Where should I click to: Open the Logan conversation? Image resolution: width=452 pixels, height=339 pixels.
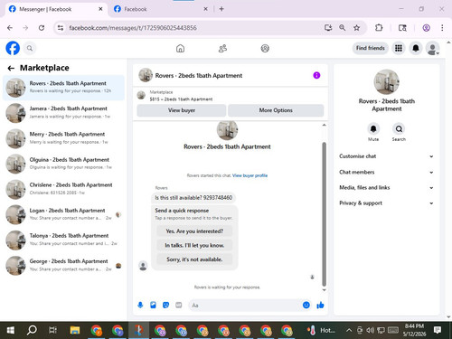point(63,214)
